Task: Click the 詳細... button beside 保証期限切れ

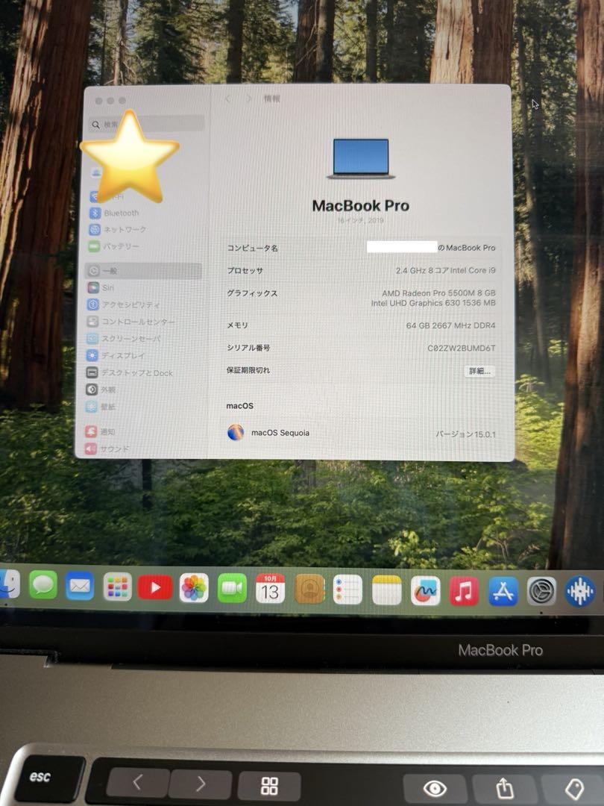Action: click(x=479, y=371)
